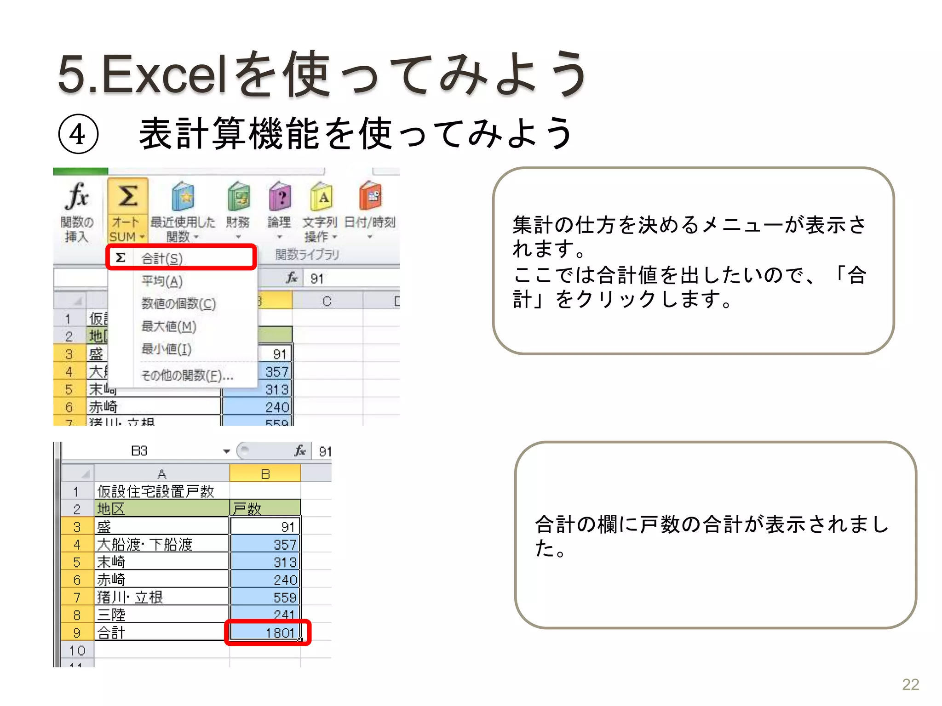Select column B header in lower sheet

[x=265, y=473]
